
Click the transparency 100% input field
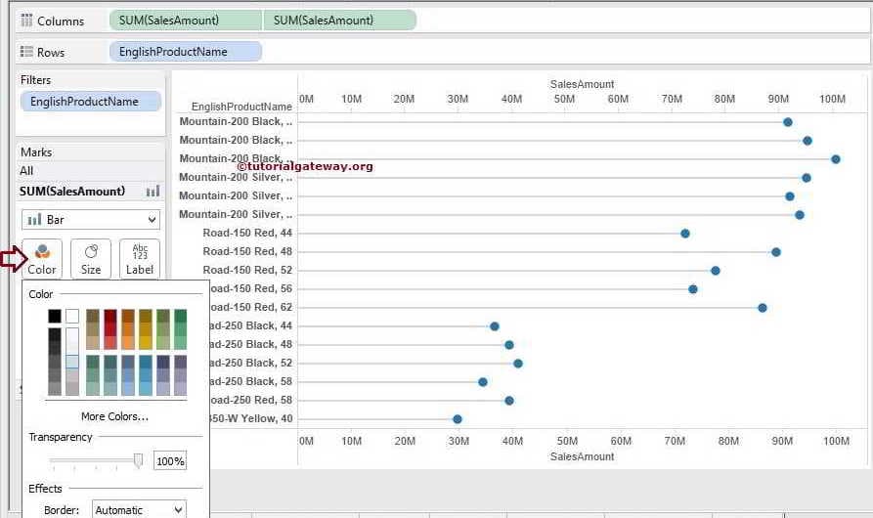170,460
